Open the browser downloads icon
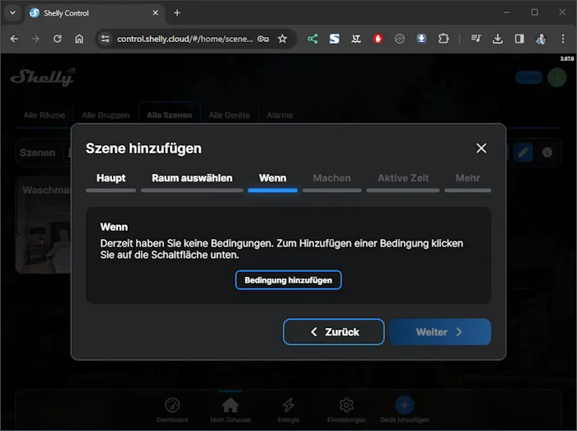 [x=498, y=39]
